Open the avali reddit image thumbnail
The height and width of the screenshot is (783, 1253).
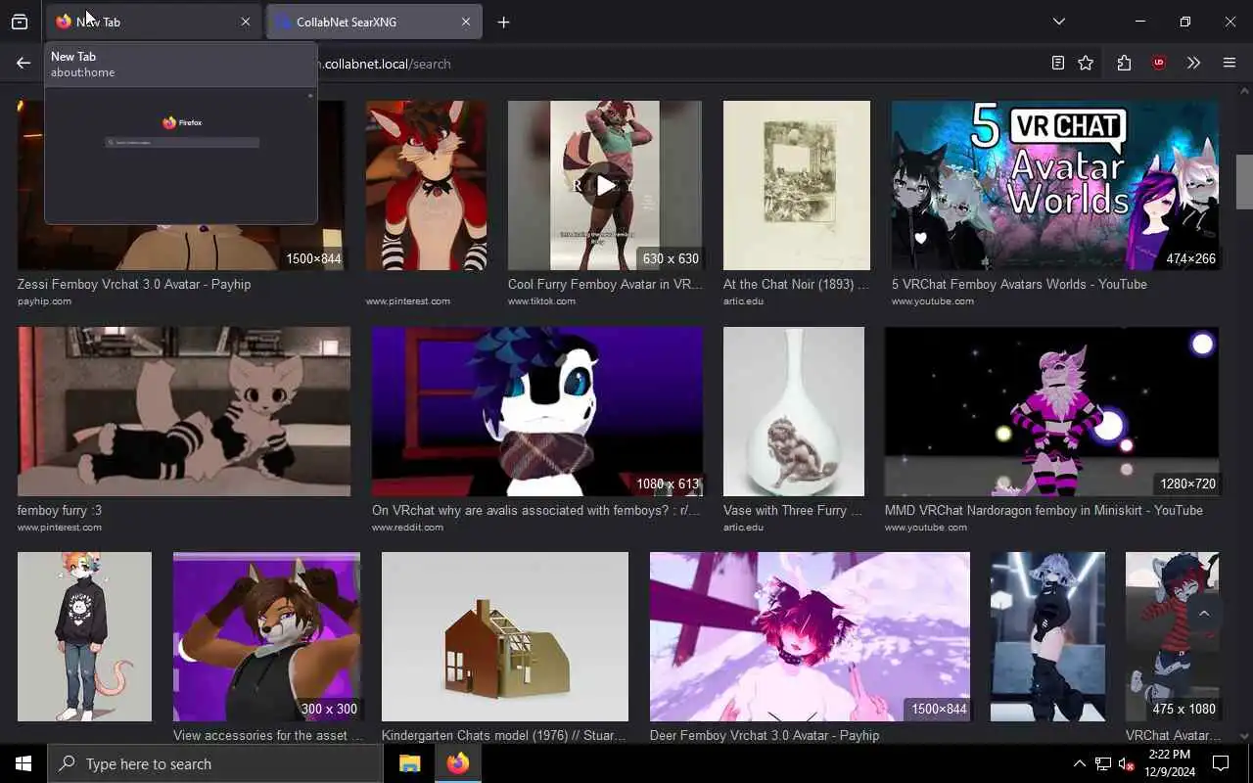537,411
